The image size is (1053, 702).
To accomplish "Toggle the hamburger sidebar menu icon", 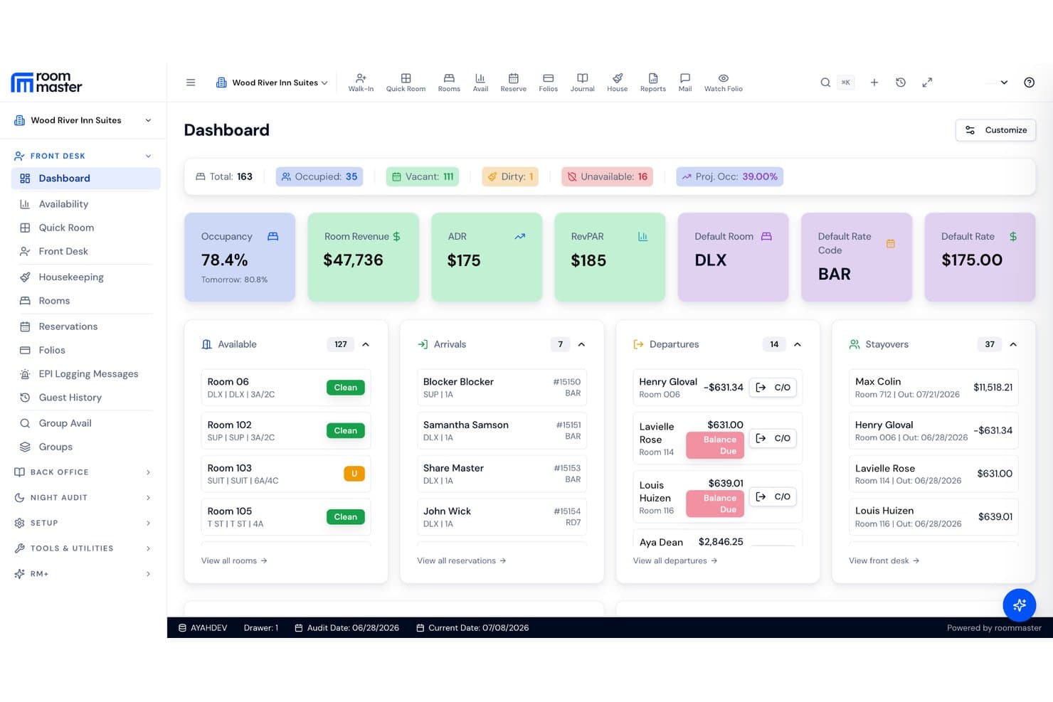I will 191,83.
